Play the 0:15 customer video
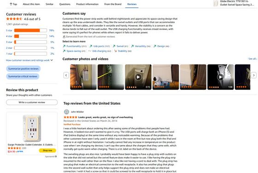This screenshot has height=173, width=258. coord(138,77)
